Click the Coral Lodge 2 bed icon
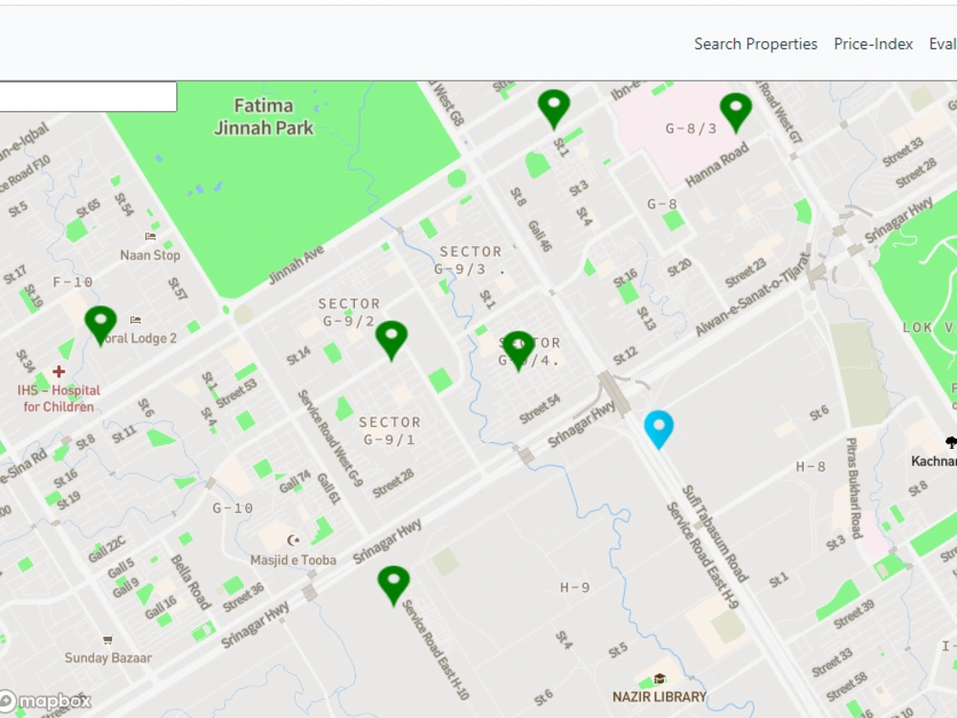The width and height of the screenshot is (957, 718). coord(136,320)
